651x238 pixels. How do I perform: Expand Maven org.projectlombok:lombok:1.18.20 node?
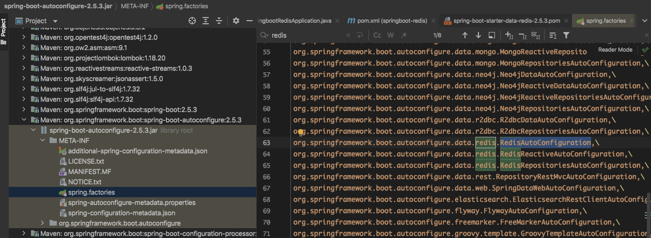(24, 58)
